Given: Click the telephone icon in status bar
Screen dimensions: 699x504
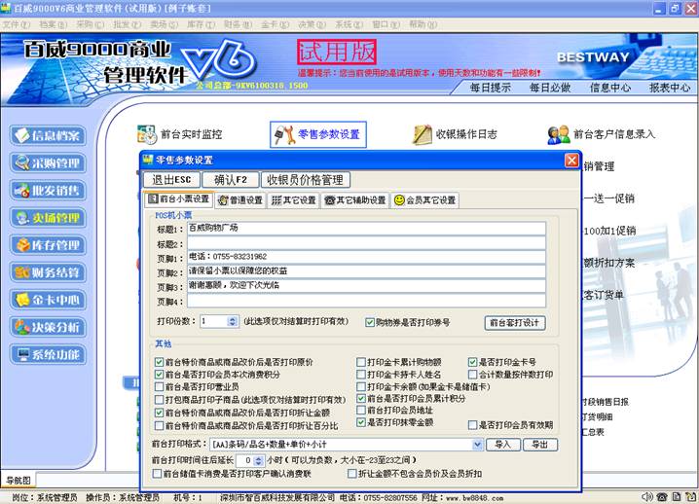Looking at the screenshot, I should point(662,496).
